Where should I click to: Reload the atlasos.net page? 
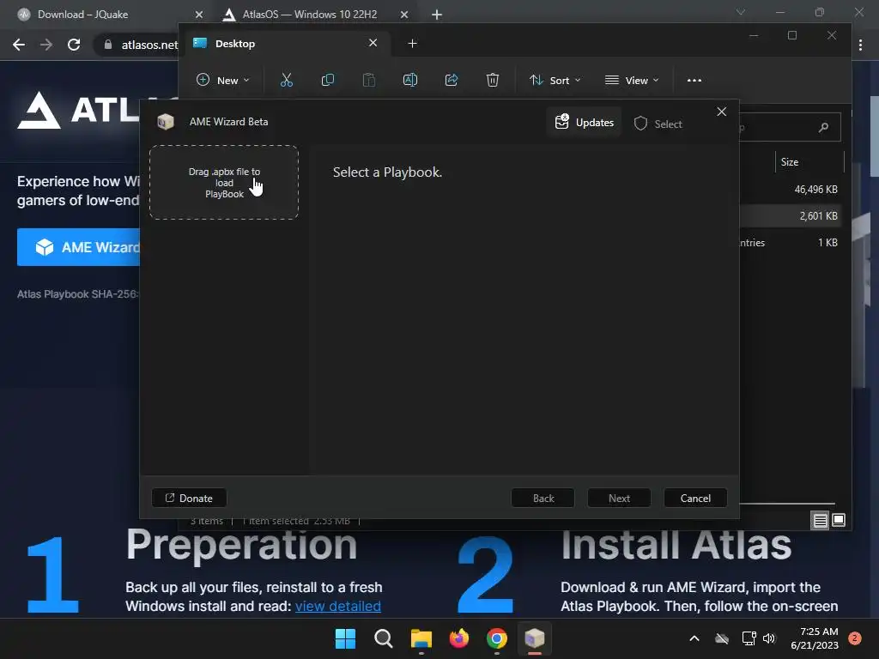click(x=74, y=45)
